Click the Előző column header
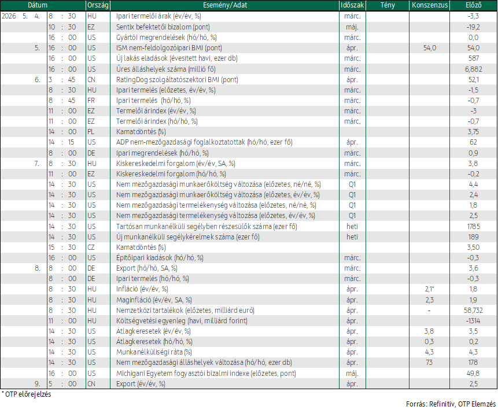This screenshot has width=498, height=410. coord(474,5)
